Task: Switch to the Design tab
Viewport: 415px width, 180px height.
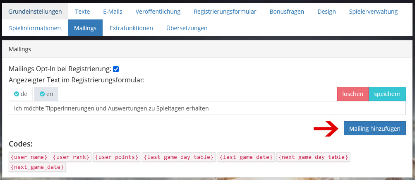Action: (326, 12)
